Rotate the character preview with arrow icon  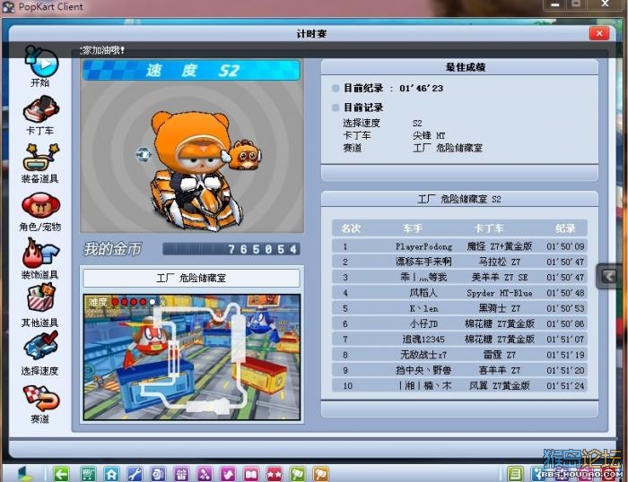coord(144,154)
